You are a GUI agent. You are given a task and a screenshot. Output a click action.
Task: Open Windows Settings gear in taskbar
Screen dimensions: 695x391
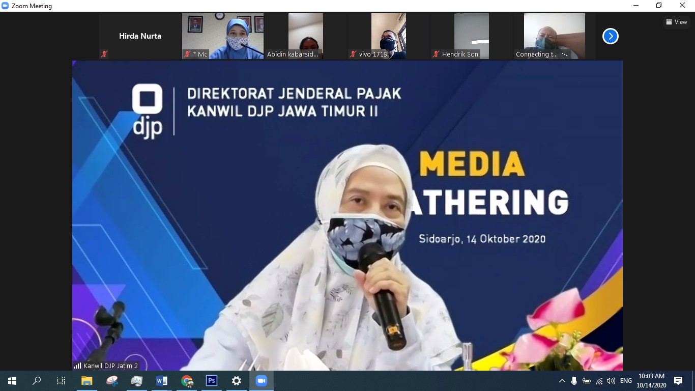point(237,381)
